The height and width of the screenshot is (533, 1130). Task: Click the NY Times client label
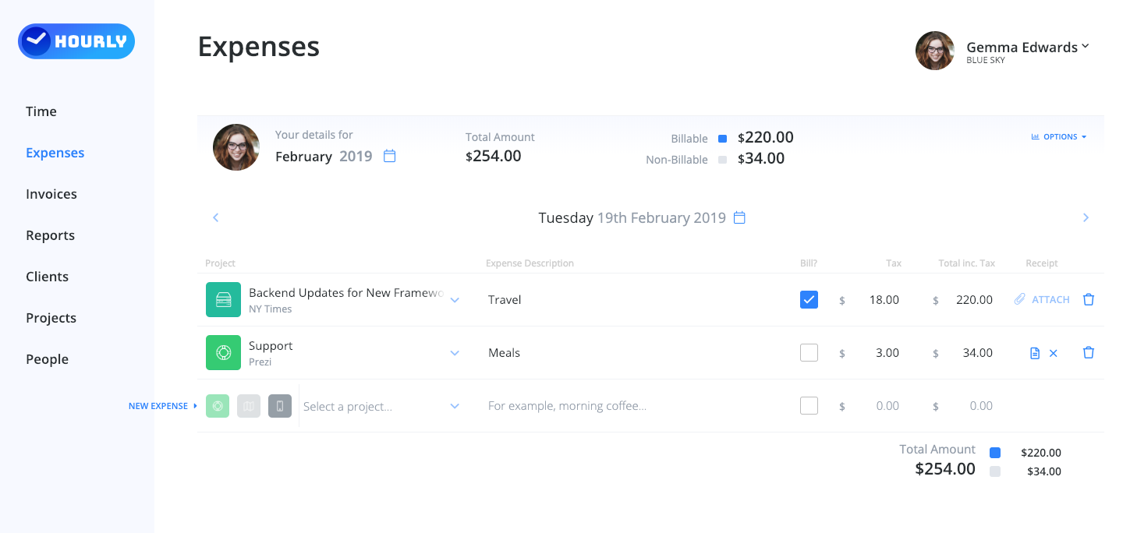pyautogui.click(x=271, y=309)
